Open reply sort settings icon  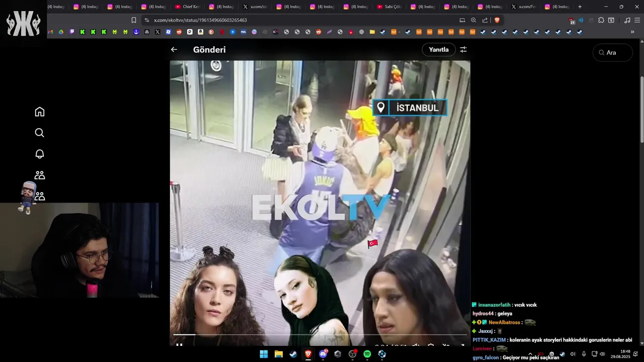463,50
